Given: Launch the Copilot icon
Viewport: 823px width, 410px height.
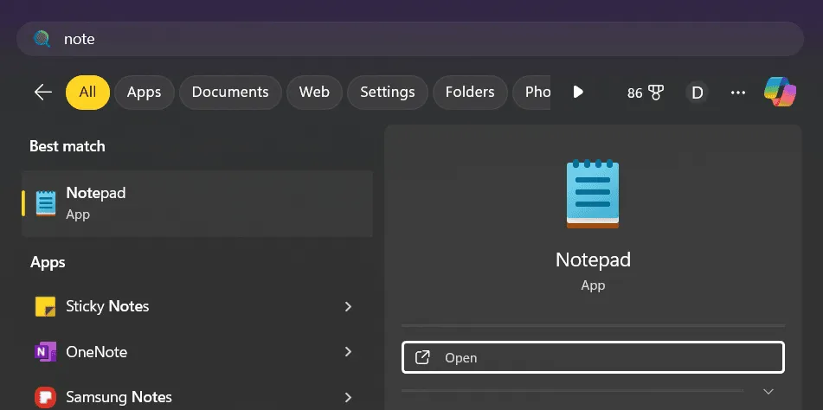Looking at the screenshot, I should click(780, 92).
